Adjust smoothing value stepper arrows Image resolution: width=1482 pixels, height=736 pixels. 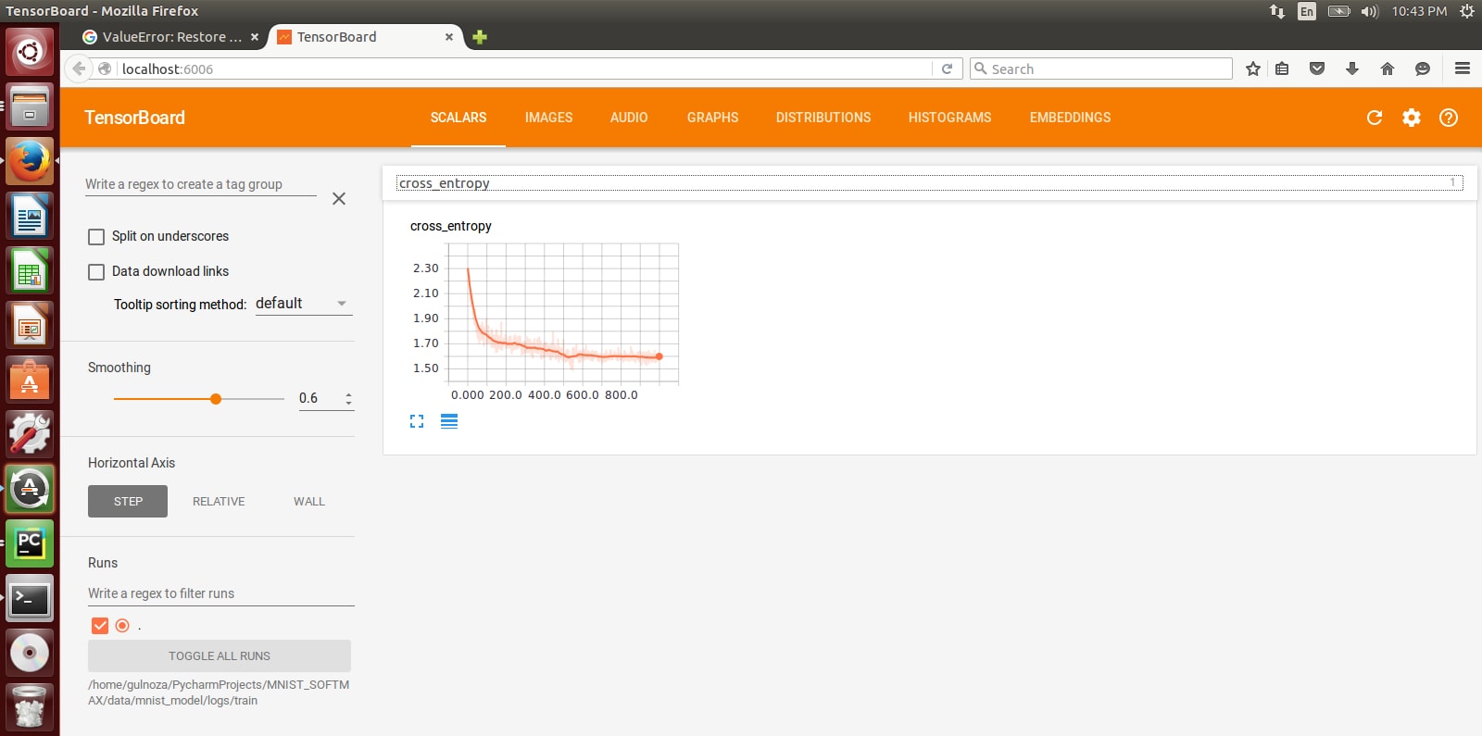point(348,399)
